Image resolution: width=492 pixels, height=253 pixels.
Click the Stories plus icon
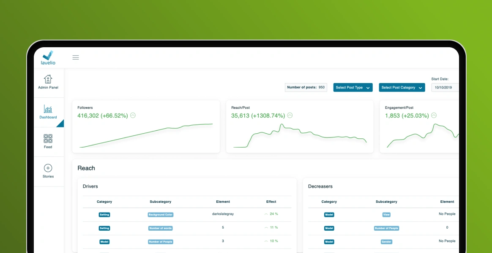48,168
